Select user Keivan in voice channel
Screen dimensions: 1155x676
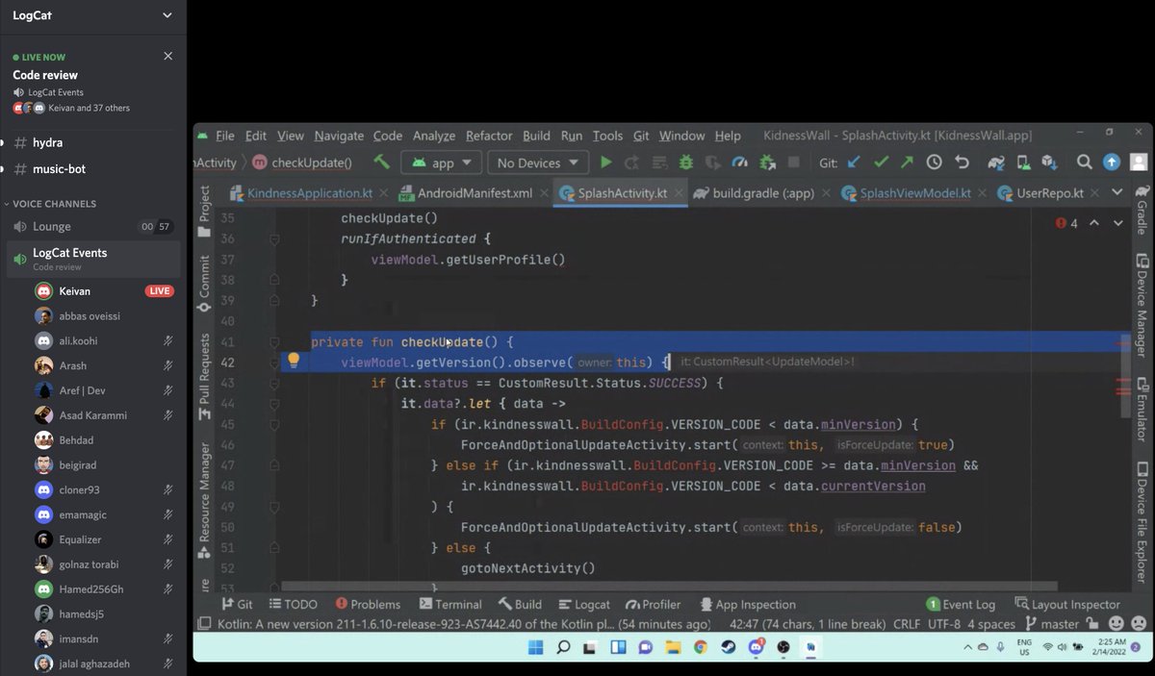click(104, 290)
